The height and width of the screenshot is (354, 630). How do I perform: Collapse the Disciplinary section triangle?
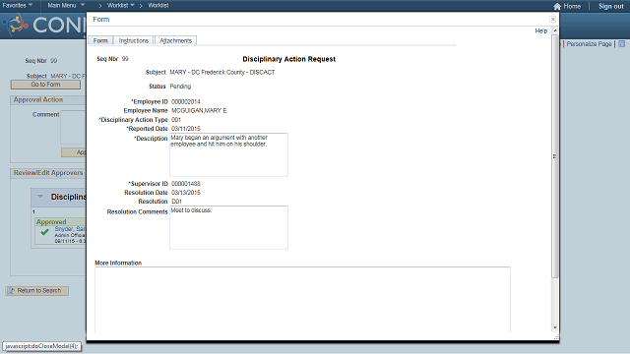(40, 197)
